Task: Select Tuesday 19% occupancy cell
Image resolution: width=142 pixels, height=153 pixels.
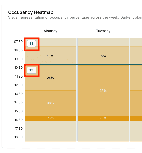Action: point(103,55)
